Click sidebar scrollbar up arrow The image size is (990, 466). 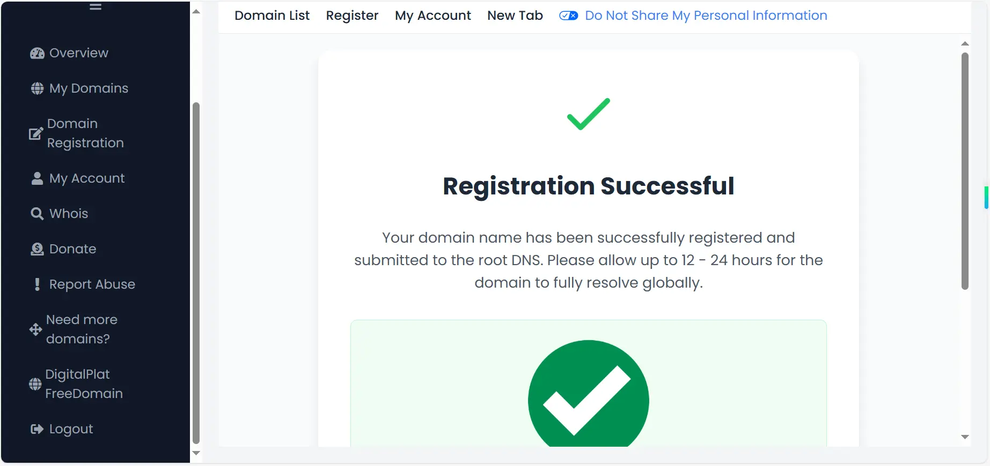click(x=196, y=11)
